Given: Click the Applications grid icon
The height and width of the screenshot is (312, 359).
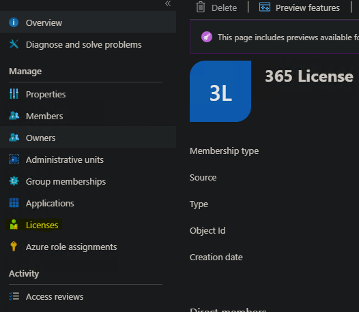Looking at the screenshot, I should [x=14, y=203].
